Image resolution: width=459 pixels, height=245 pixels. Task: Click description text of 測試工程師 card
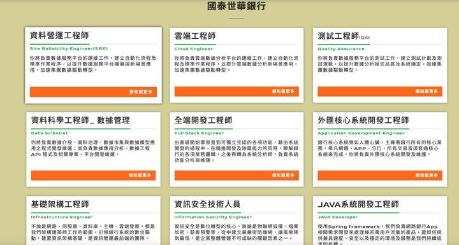click(x=380, y=64)
